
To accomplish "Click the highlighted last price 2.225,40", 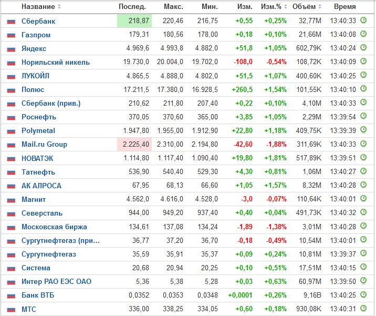I will tap(134, 144).
